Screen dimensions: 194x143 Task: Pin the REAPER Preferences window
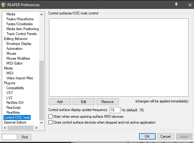pyautogui.click(x=176, y=5)
